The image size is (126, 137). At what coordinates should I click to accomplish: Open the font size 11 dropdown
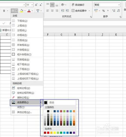pyautogui.click(x=32, y=5)
